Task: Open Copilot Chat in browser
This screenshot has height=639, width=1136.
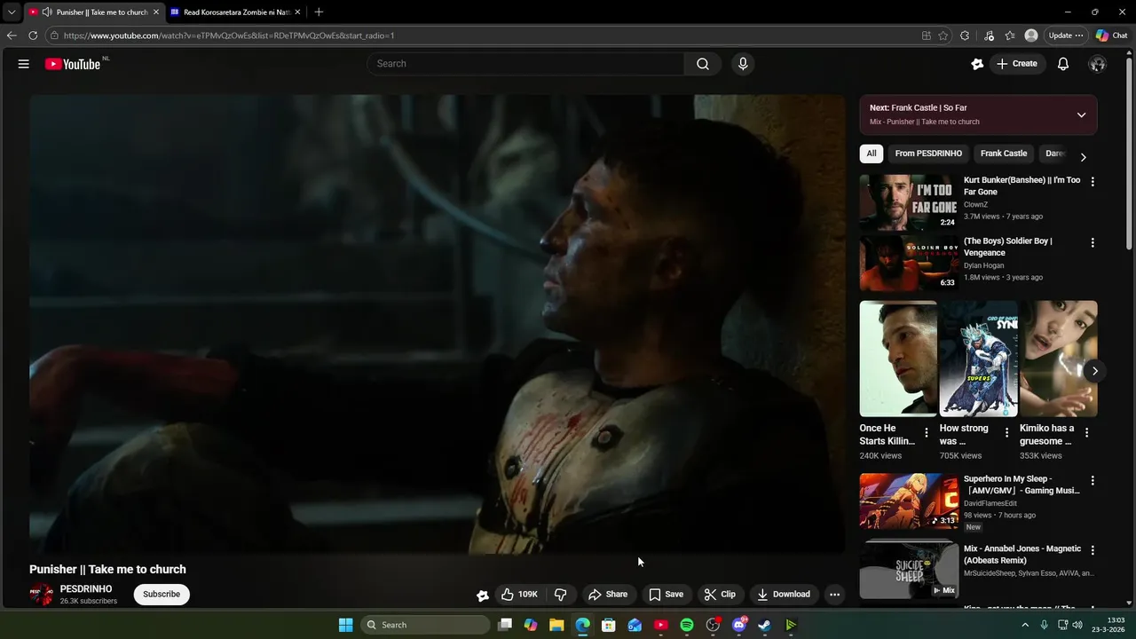Action: (1112, 35)
